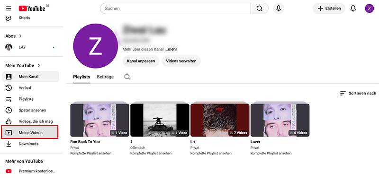Viewport: 379px width, 189px height.
Task: Expand channel description via ...mehr
Action: (171, 49)
